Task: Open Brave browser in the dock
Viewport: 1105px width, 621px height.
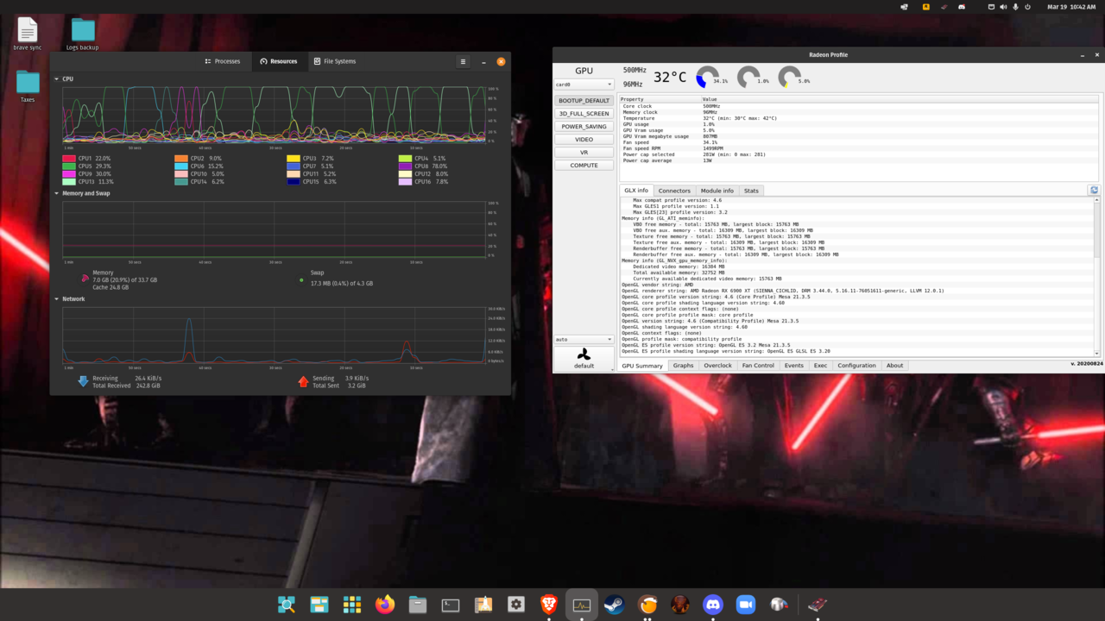Action: [549, 605]
